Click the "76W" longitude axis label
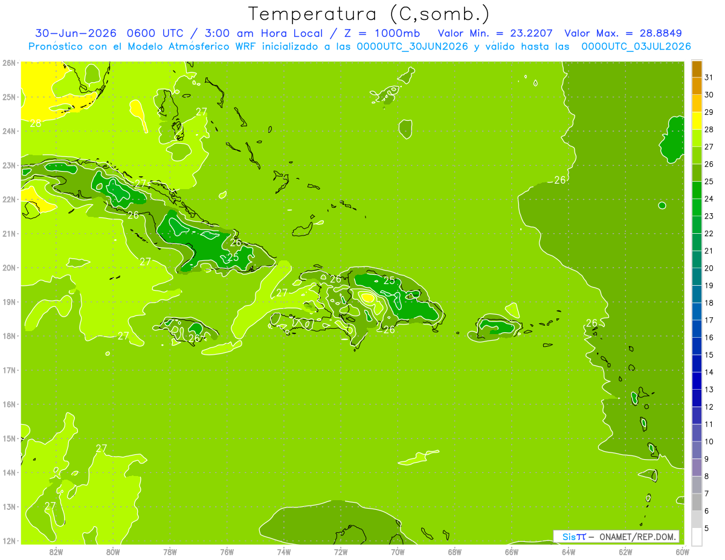The image size is (725, 560). pos(227,552)
